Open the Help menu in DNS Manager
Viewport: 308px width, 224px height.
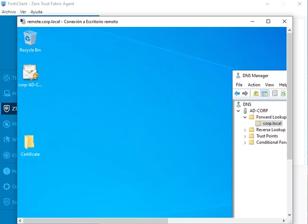tap(282, 85)
